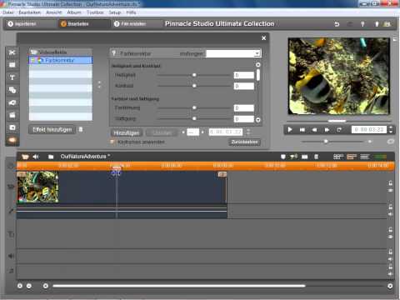Open the Ansicht menu
The image size is (400, 300).
[x=54, y=12]
